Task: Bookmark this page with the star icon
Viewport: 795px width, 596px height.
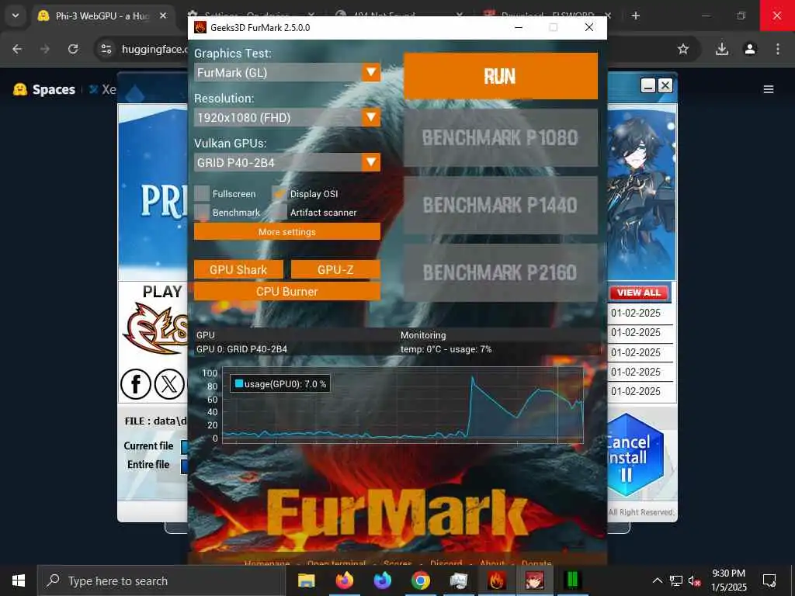Action: 683,49
